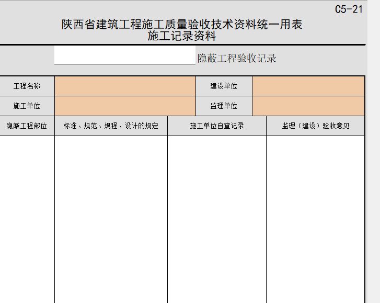Click the 工程名称 label cell
Viewport: 380px width, 303px height.
pos(27,86)
